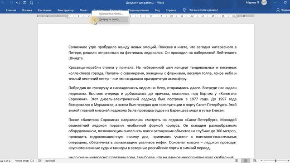The width and height of the screenshot is (290, 163).
Task: Click the word 'Шмидта.' in the document
Action: 76,58
